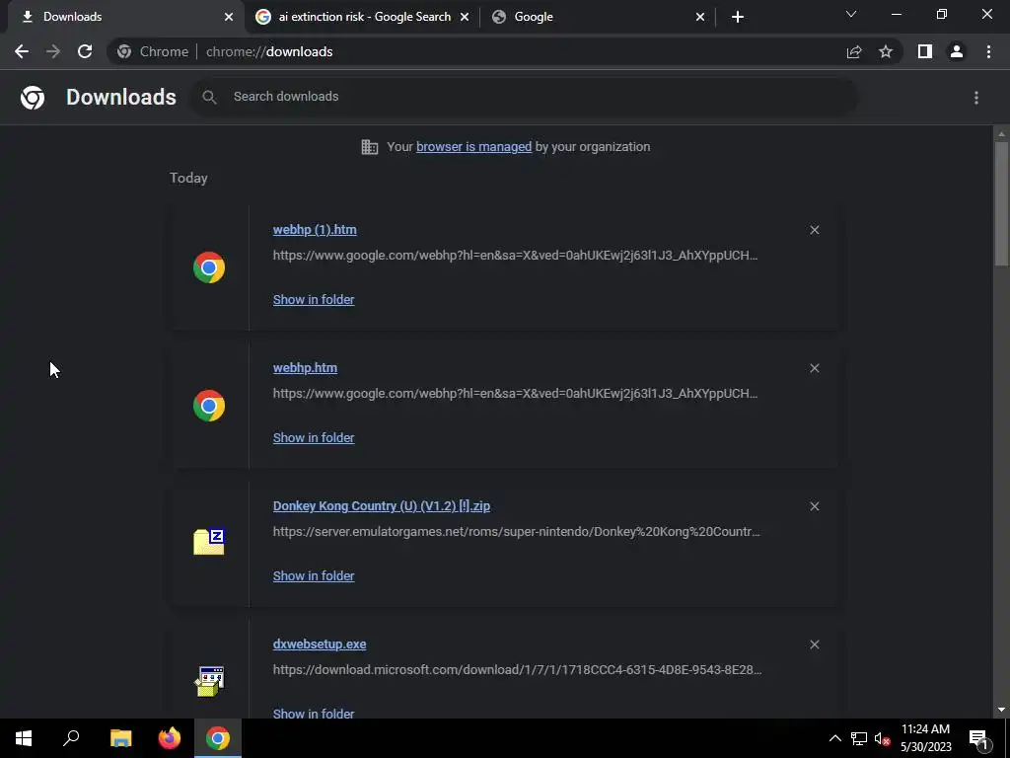This screenshot has width=1010, height=758.
Task: Open the browser is managed link
Action: point(473,147)
